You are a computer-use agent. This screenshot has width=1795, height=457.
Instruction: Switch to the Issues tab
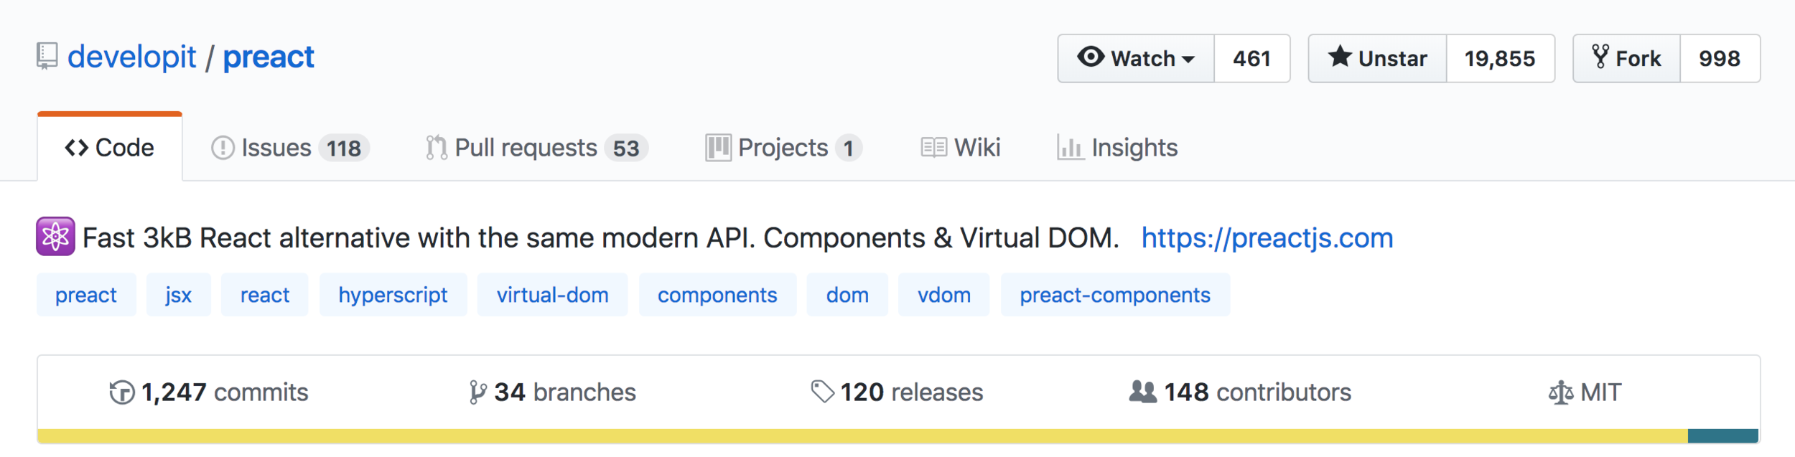pos(290,148)
